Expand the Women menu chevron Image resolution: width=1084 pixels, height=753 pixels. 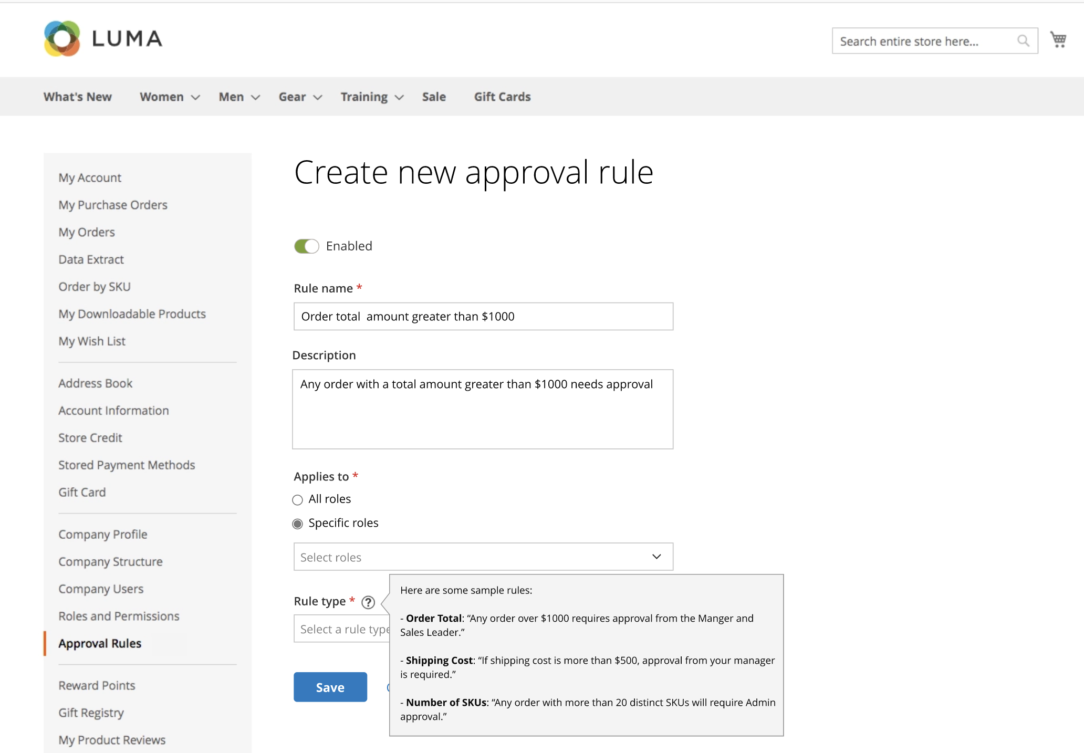click(x=195, y=98)
